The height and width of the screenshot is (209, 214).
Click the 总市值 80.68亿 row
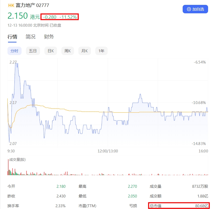(179, 205)
